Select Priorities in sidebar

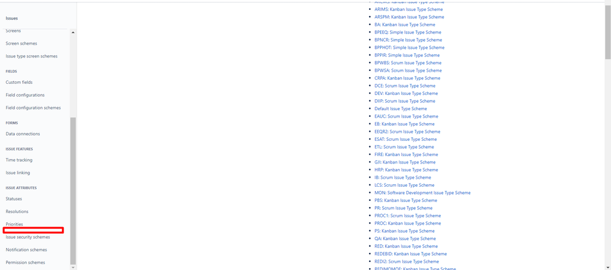pyautogui.click(x=15, y=224)
